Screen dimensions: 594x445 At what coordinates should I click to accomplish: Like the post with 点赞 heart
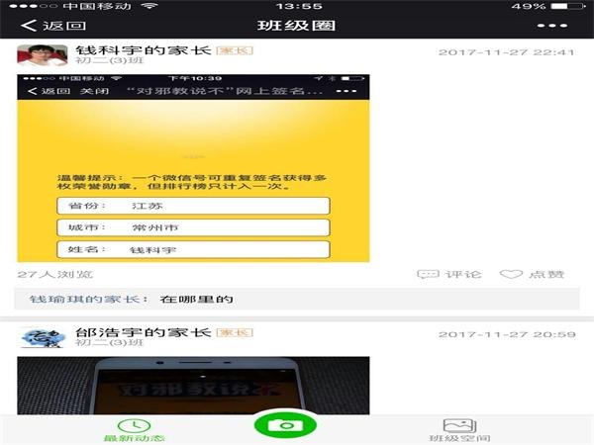click(532, 274)
